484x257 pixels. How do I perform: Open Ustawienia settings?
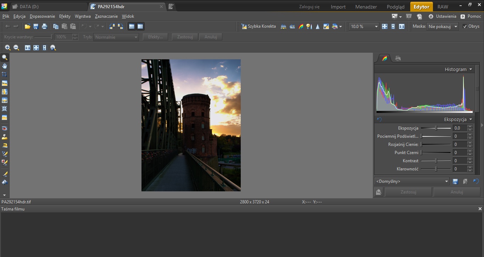443,16
